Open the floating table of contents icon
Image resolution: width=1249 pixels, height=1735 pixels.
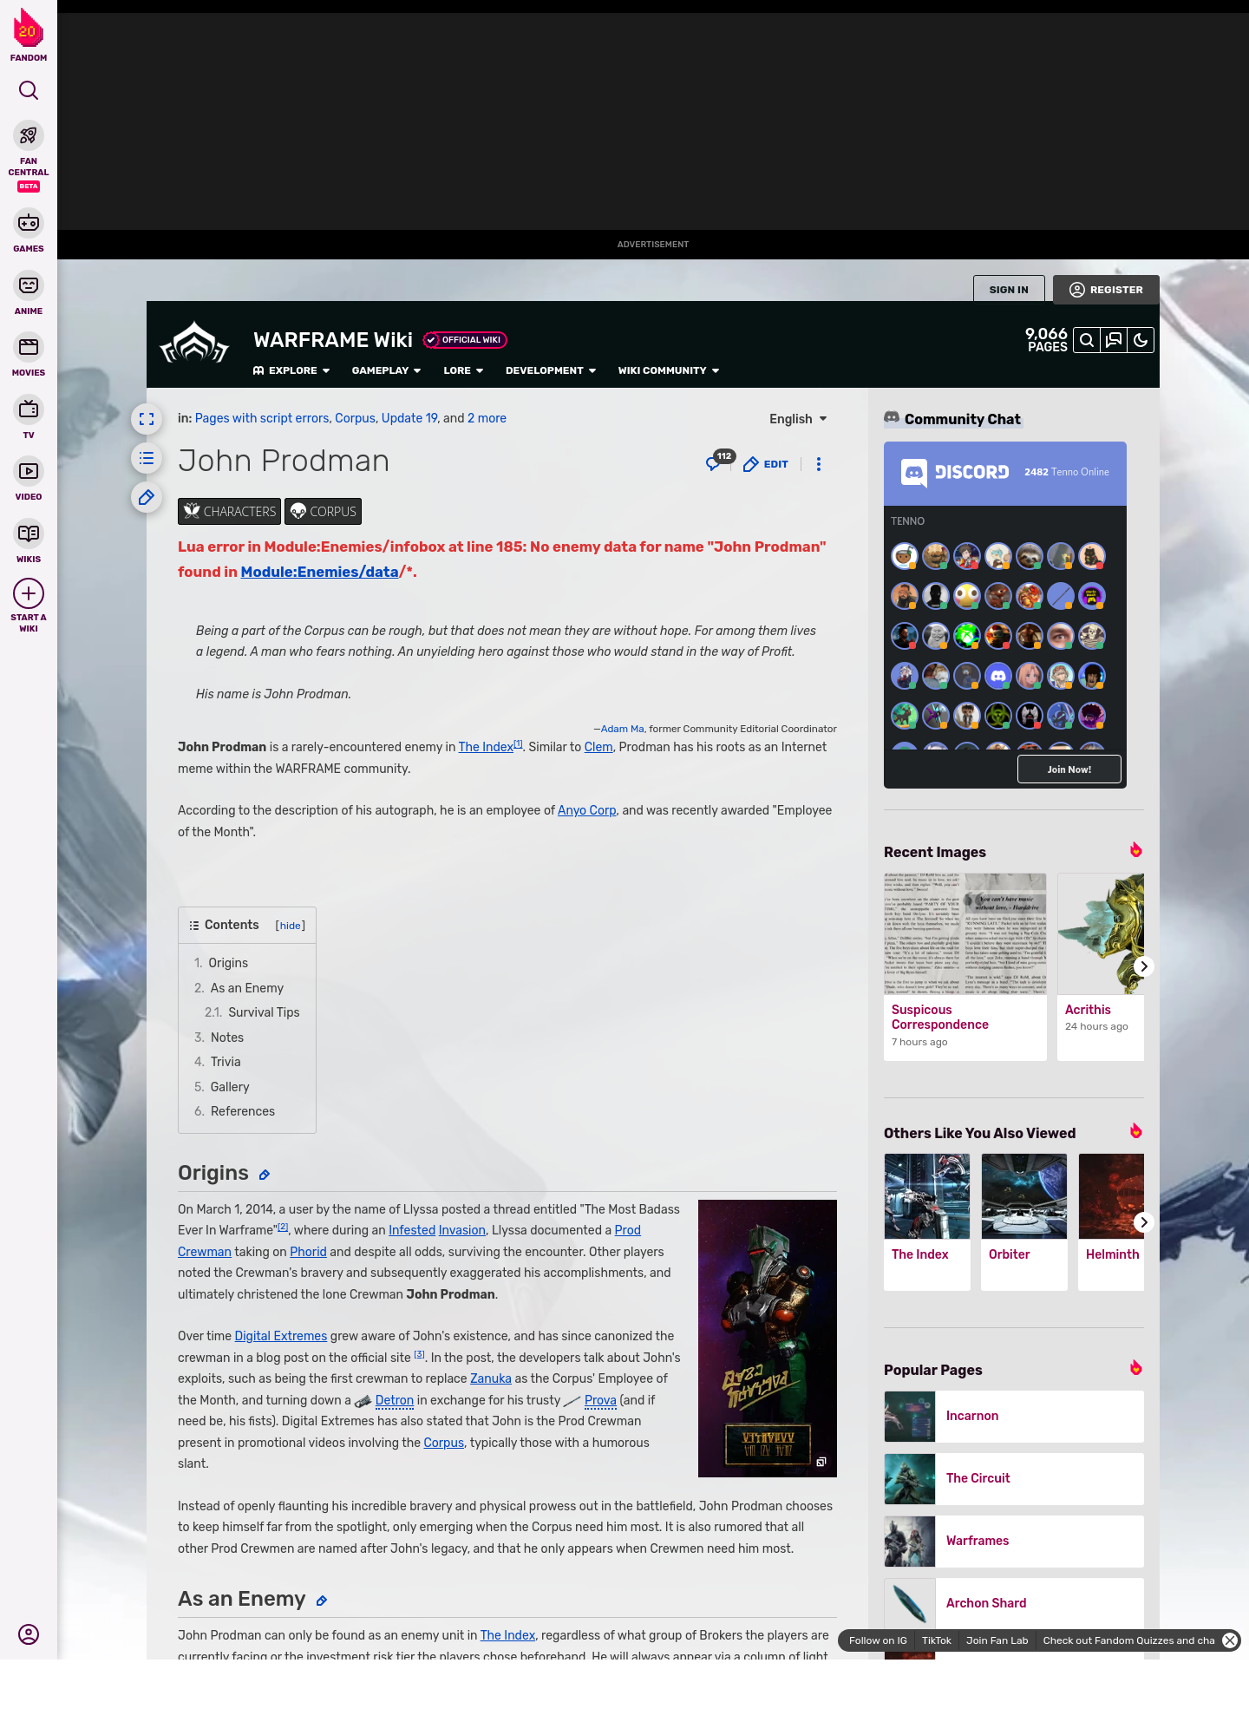click(147, 458)
